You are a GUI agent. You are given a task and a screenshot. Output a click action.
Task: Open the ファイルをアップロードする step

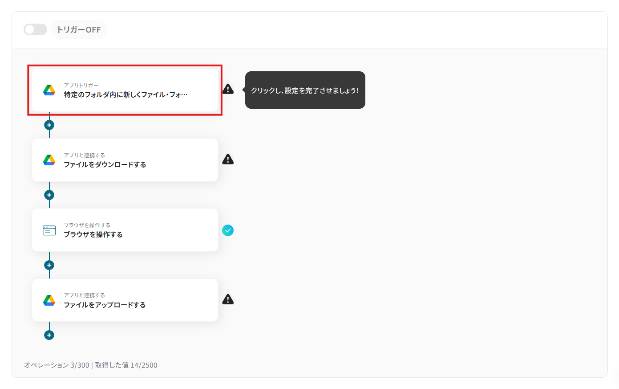(x=125, y=300)
